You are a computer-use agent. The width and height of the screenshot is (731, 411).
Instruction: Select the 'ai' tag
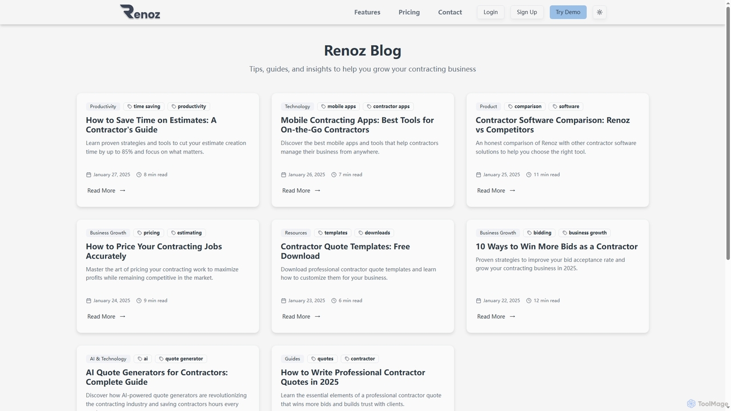click(x=143, y=359)
